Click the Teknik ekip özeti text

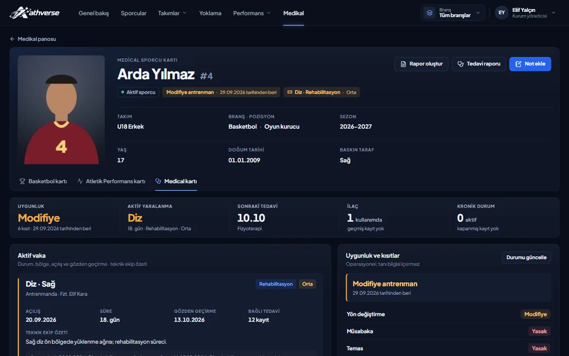[96, 342]
